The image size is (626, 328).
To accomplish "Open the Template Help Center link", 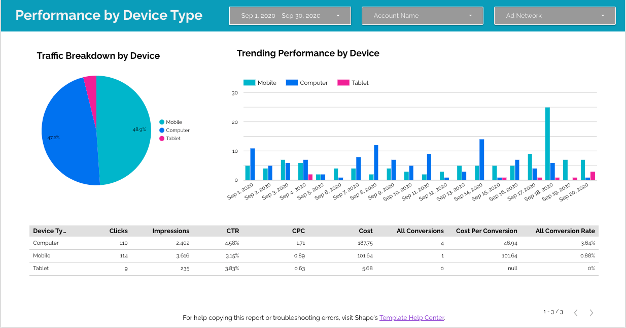I will [x=411, y=317].
